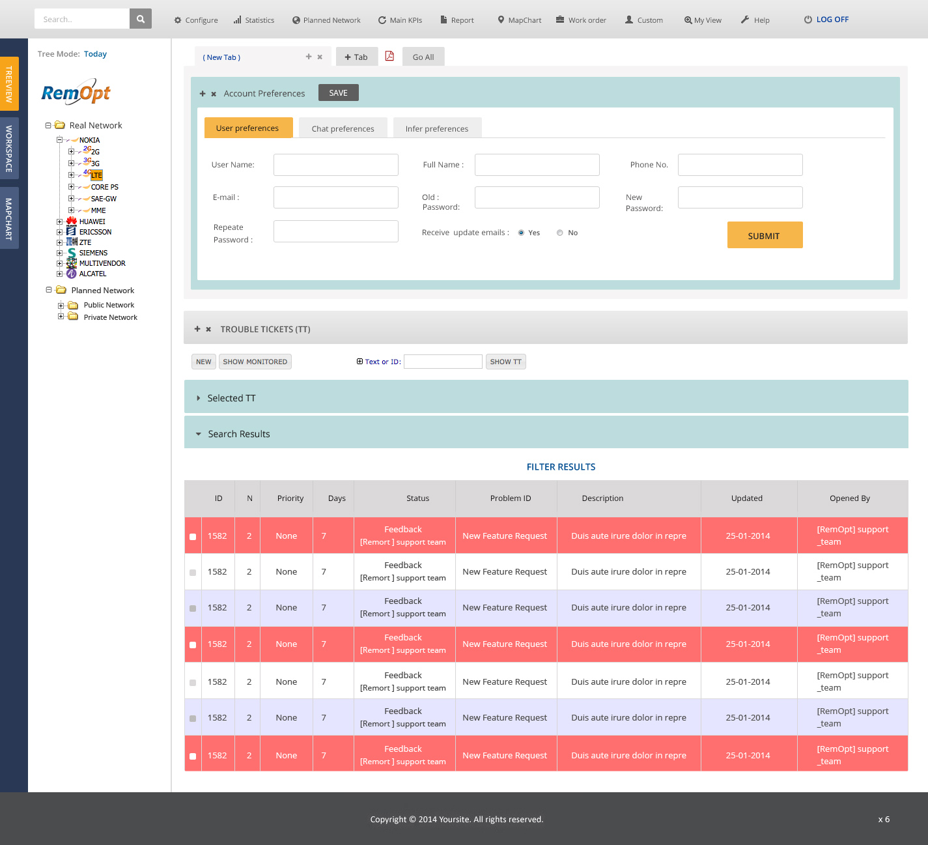928x845 pixels.
Task: Click the SHOW MONITORED button
Action: click(x=255, y=362)
